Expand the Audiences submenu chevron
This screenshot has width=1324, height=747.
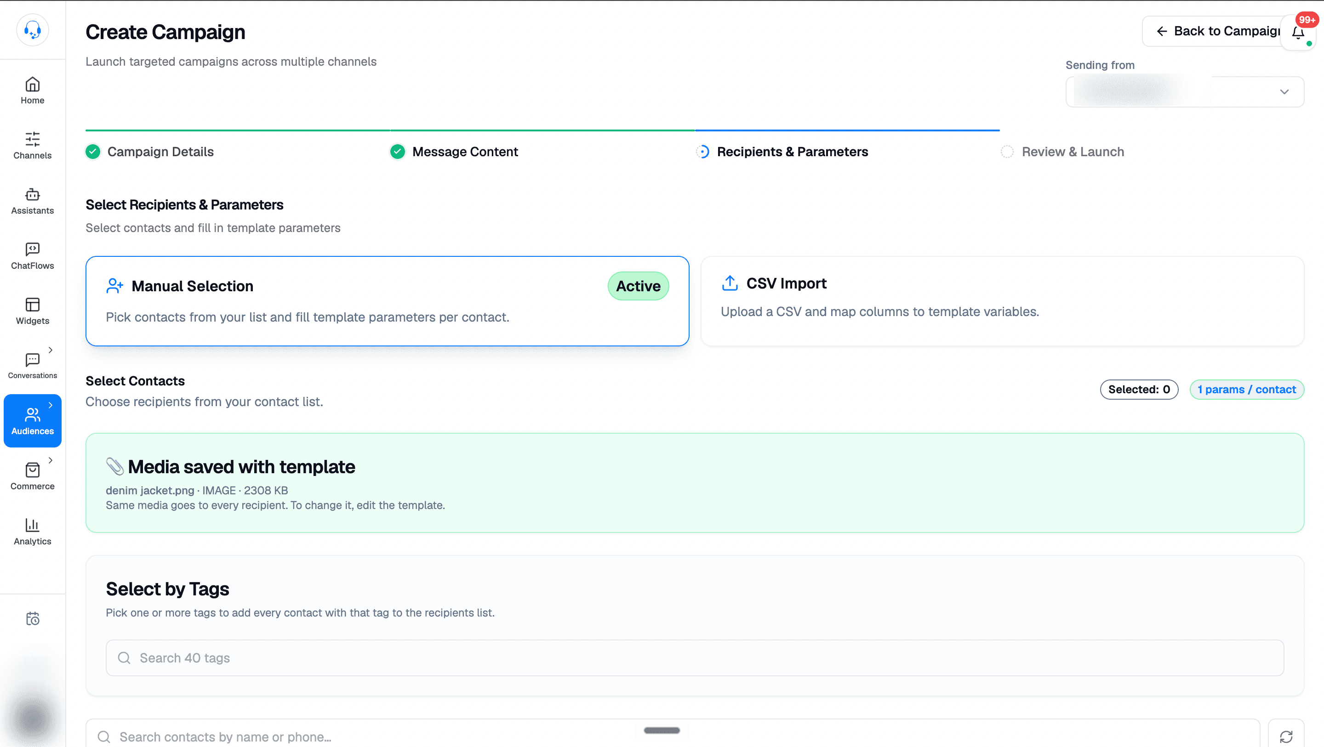click(x=51, y=405)
